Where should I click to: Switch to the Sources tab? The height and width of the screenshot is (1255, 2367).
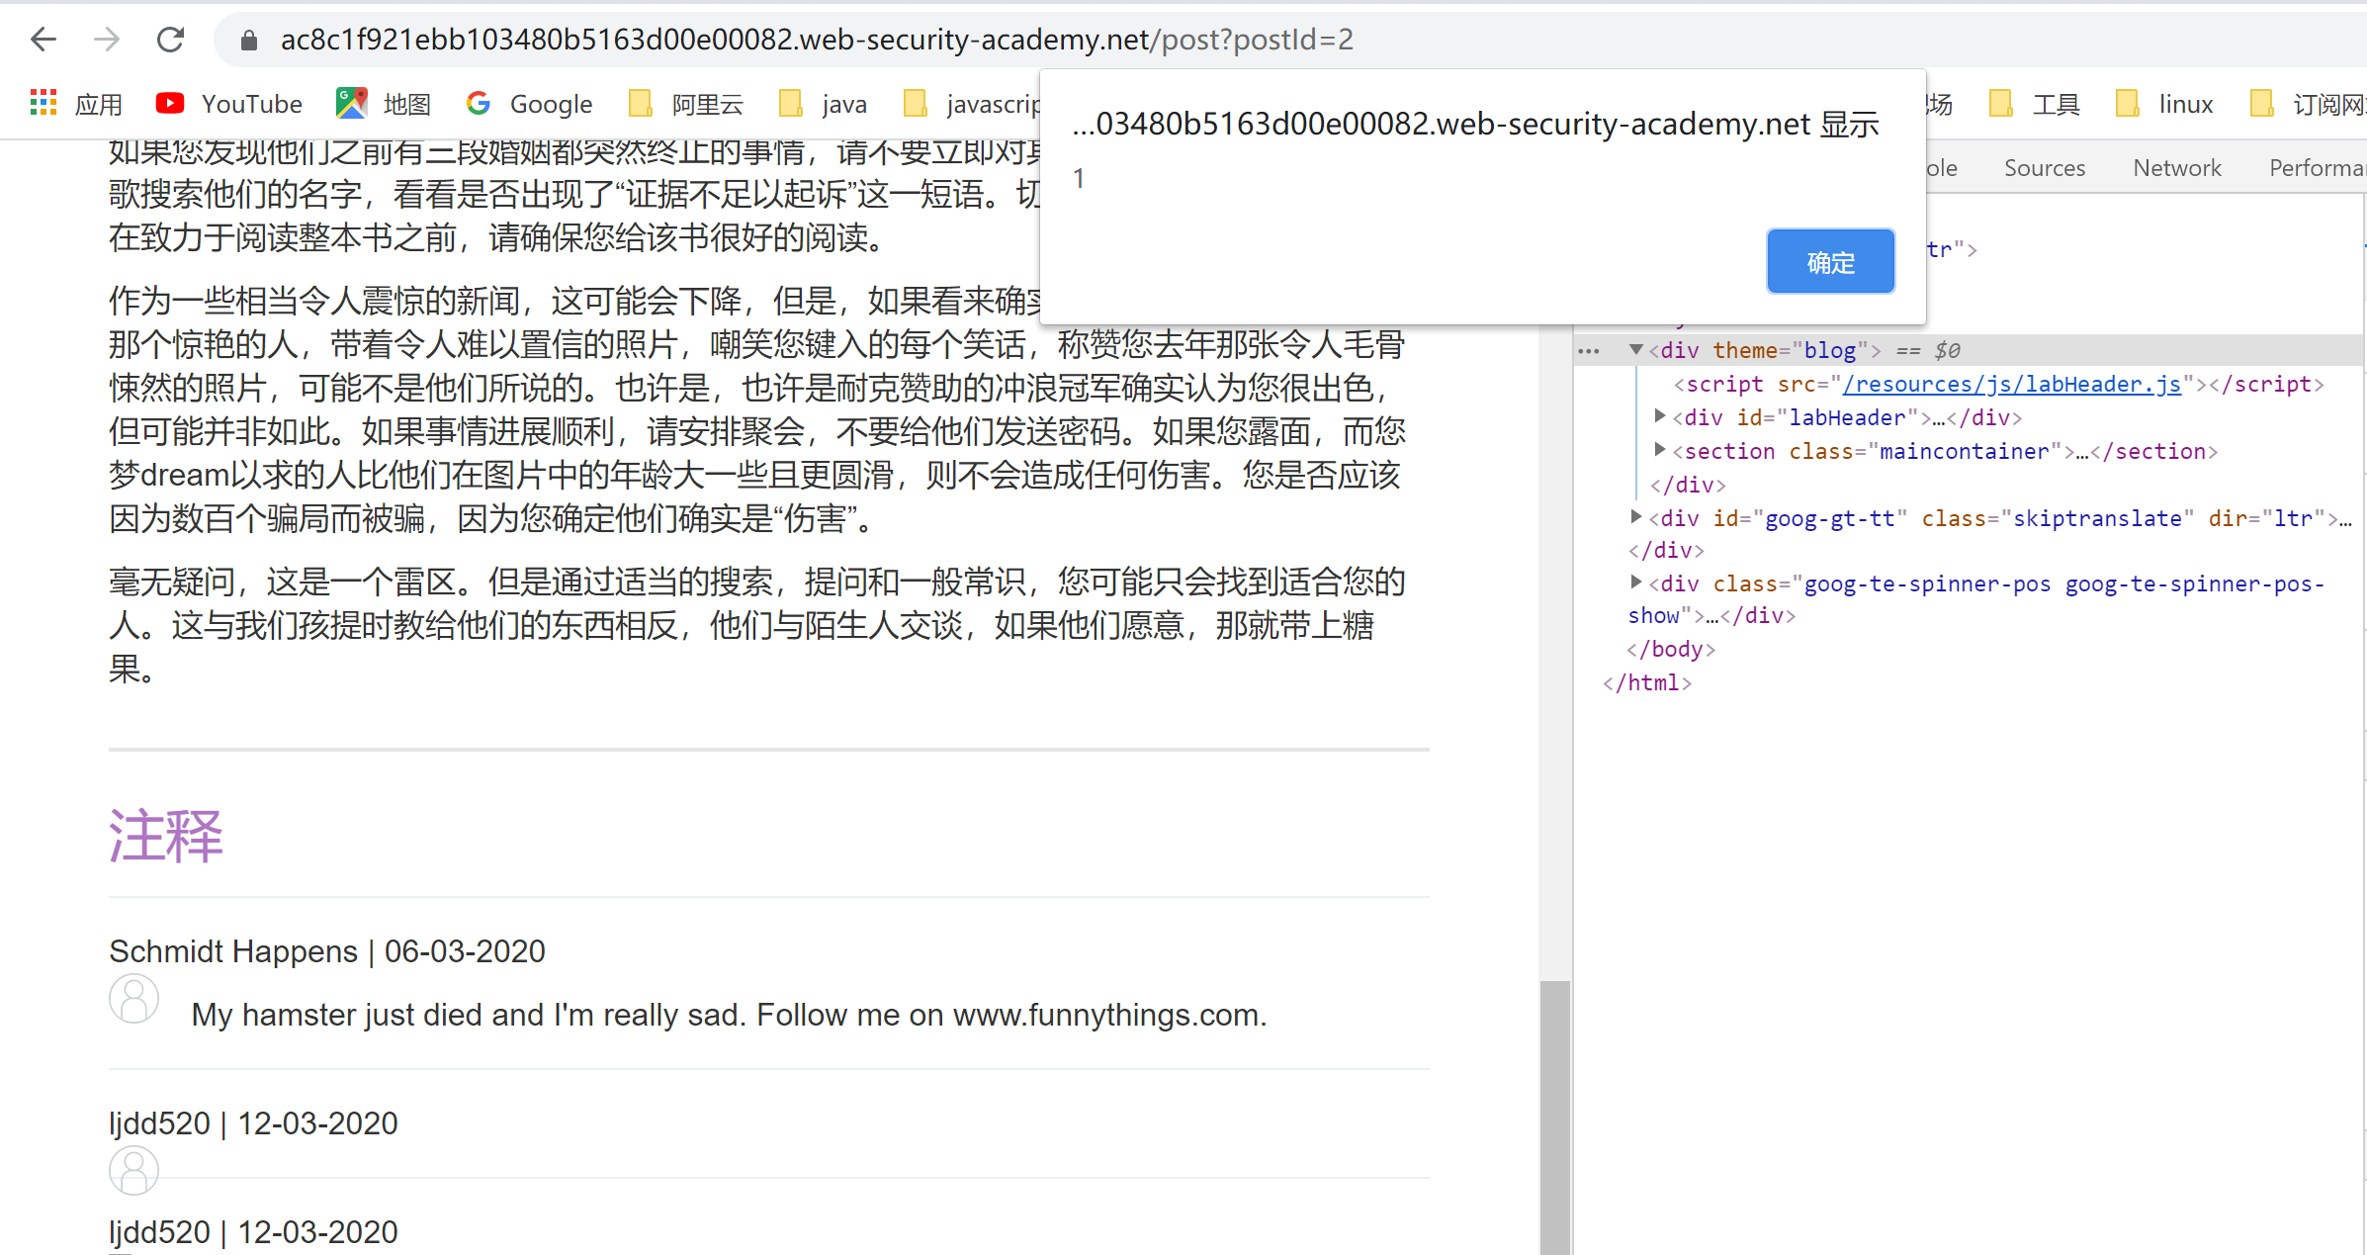tap(2044, 168)
